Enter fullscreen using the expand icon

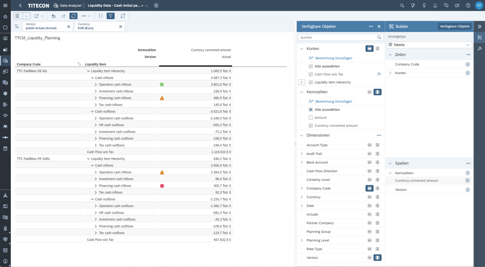click(x=123, y=16)
